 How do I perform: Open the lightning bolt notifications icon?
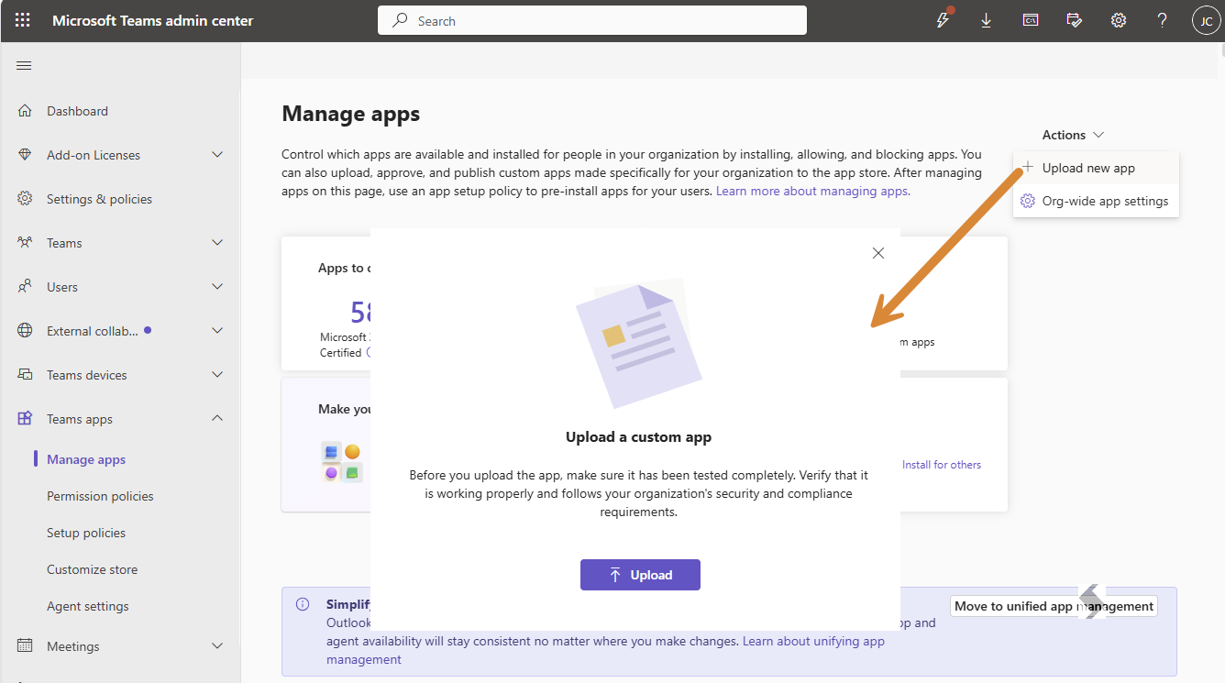pyautogui.click(x=943, y=20)
